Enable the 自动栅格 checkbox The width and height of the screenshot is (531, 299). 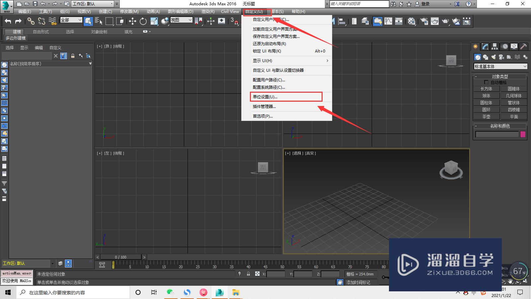(486, 82)
